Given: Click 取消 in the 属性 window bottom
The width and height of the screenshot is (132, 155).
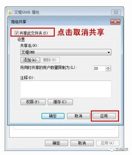Looking at the screenshot, I should click(82, 143).
